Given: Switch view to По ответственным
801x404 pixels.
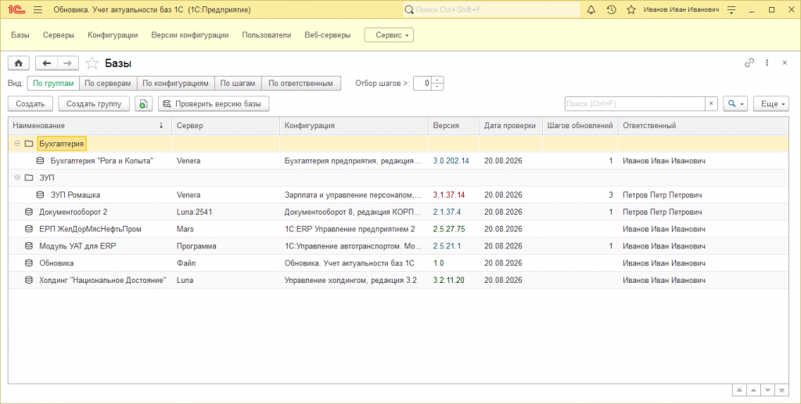Looking at the screenshot, I should [301, 83].
